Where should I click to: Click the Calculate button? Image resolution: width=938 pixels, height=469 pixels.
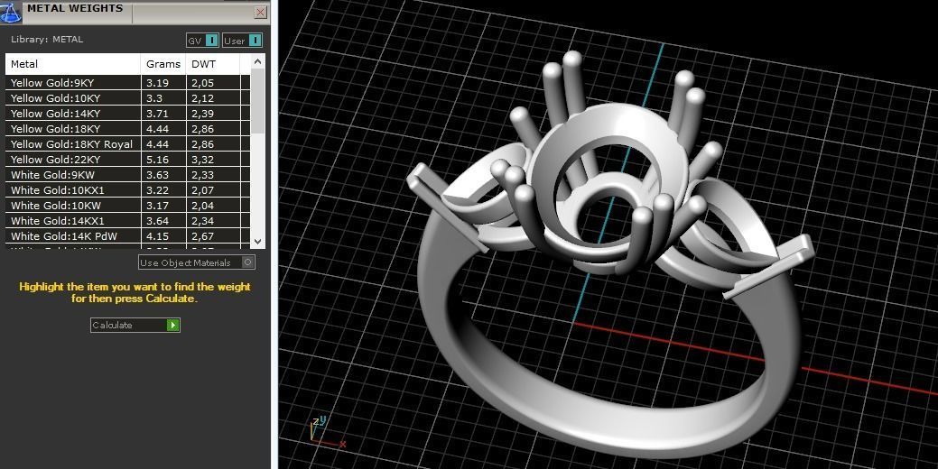[x=135, y=325]
